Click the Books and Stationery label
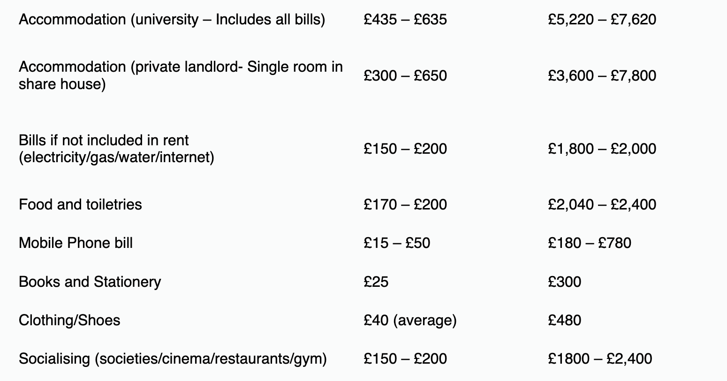Screen dimensions: 727x381 tap(90, 282)
